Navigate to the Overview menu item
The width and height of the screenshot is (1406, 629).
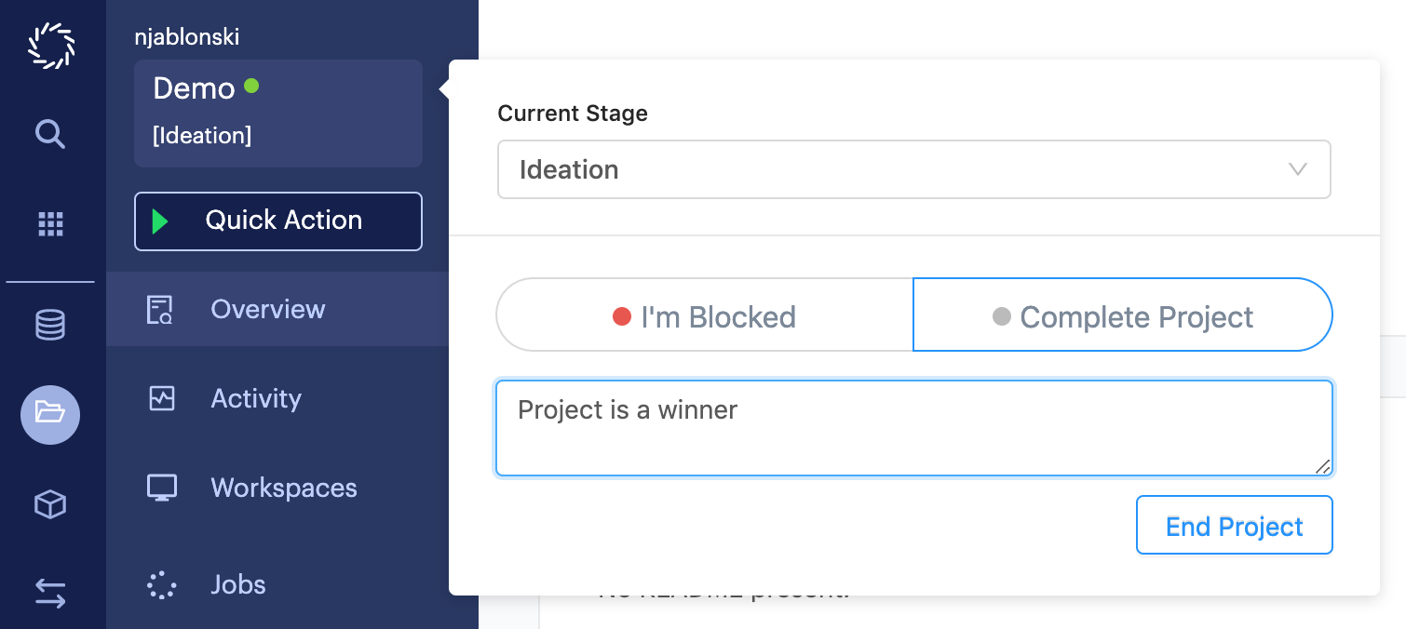pos(267,308)
